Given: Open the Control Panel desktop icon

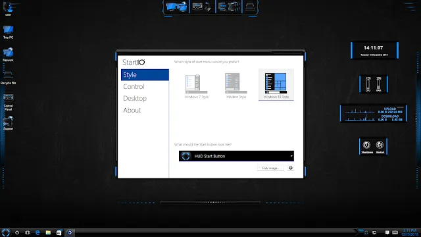Looking at the screenshot, I should click(x=8, y=102).
